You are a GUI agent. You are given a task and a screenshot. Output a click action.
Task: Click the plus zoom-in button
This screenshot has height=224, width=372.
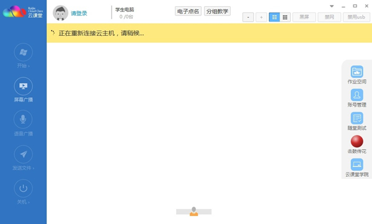(x=261, y=17)
